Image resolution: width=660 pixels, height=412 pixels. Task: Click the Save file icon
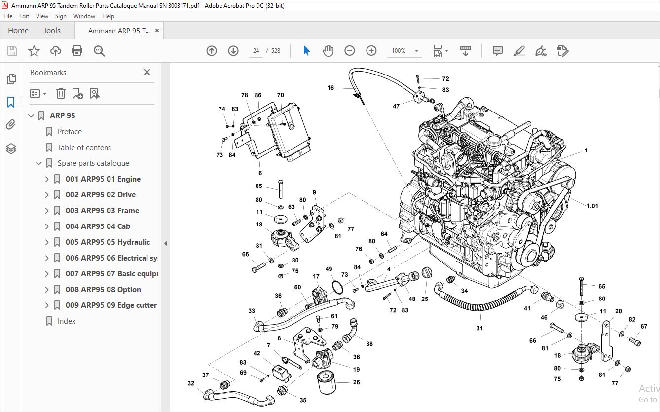click(12, 51)
